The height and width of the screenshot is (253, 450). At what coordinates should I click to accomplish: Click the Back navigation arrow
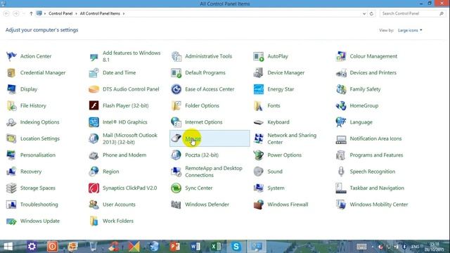coord(6,13)
